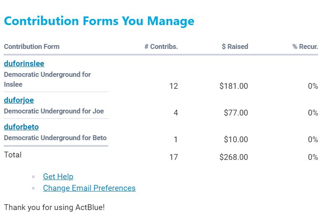The image size is (323, 217).
Task: Open the duforinslee contribution form link
Action: pyautogui.click(x=24, y=64)
